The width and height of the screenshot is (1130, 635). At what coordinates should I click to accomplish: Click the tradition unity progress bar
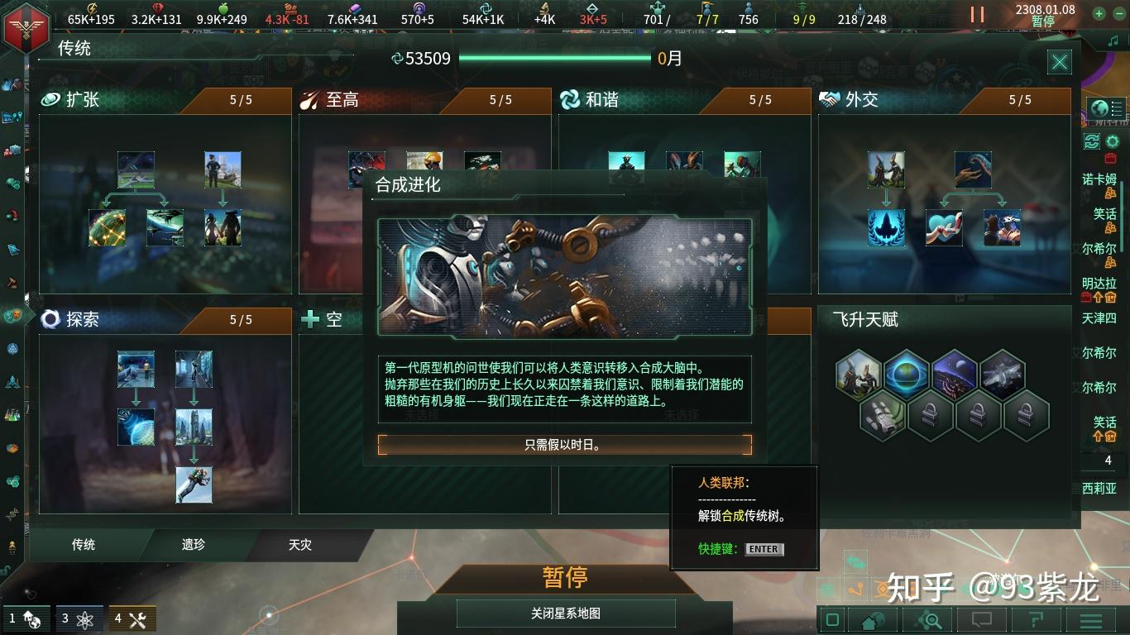pyautogui.click(x=554, y=59)
